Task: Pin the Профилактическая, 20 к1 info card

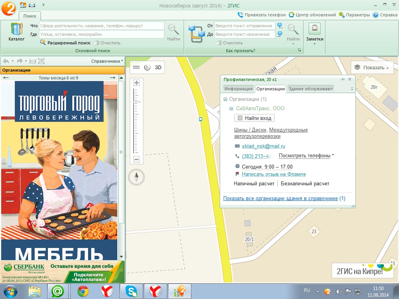Action: [x=343, y=79]
